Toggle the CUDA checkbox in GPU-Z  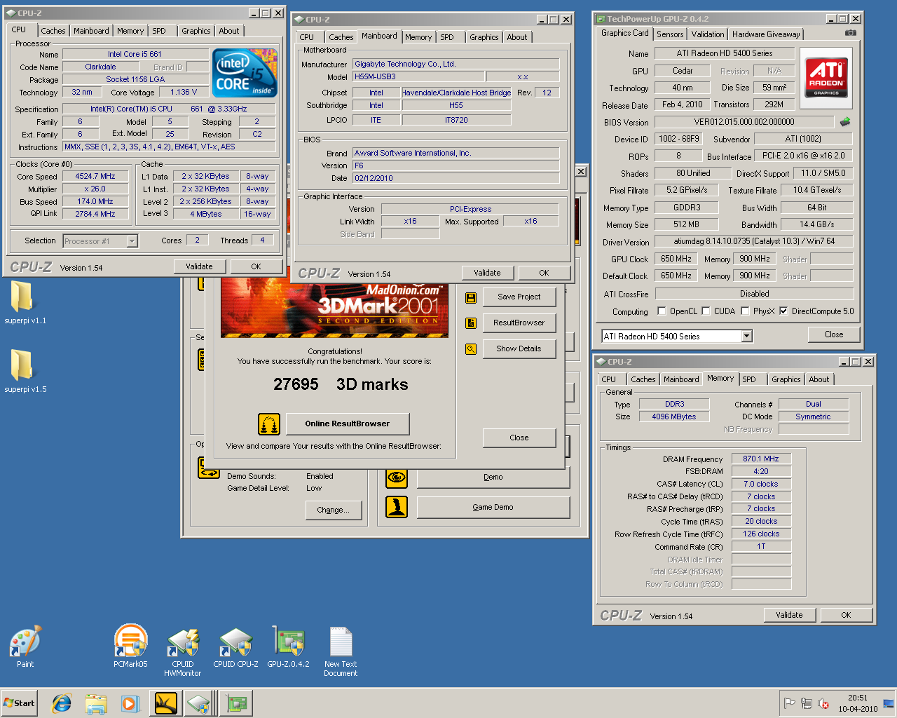click(x=706, y=311)
